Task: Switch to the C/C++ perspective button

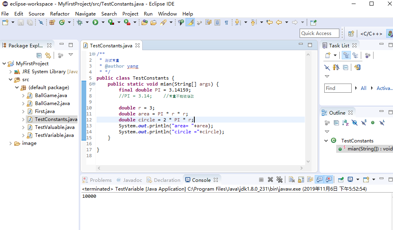Action: 371,33
